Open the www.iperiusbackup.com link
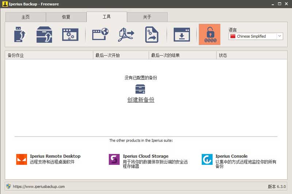Viewport: 292px width, 194px height. coord(39,186)
